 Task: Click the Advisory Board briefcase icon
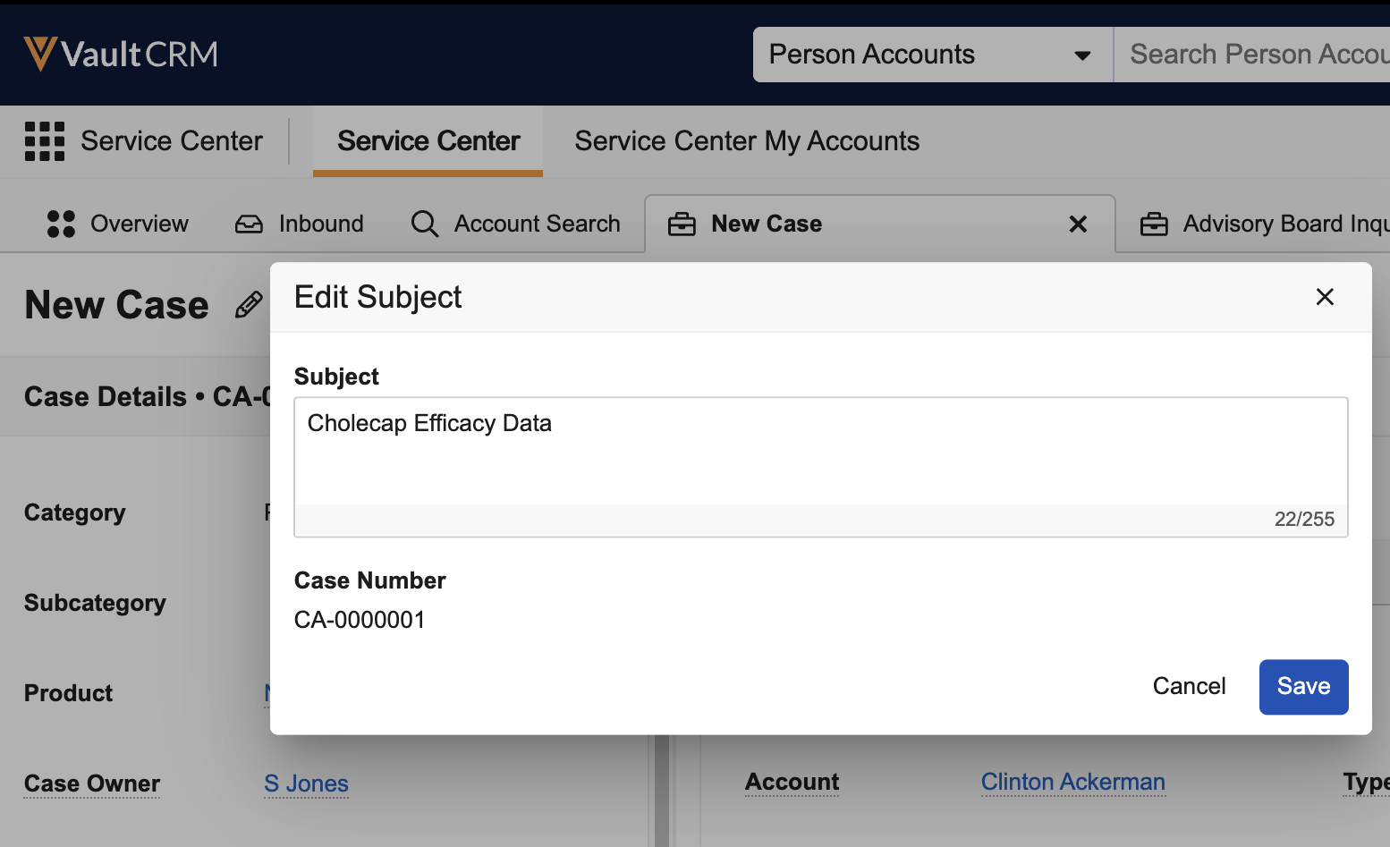pos(1154,224)
